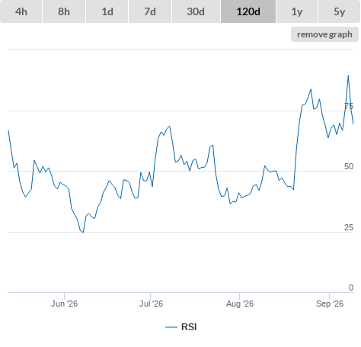Show the 1y time range
Image resolution: width=361 pixels, height=347 pixels.
[297, 11]
